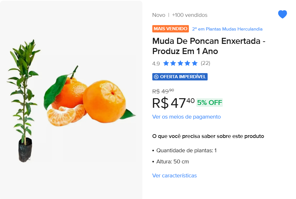Screen dimensions: 296x199
Task: Open the Plantas Mudas Herculandia ranking link
Action: (x=227, y=29)
